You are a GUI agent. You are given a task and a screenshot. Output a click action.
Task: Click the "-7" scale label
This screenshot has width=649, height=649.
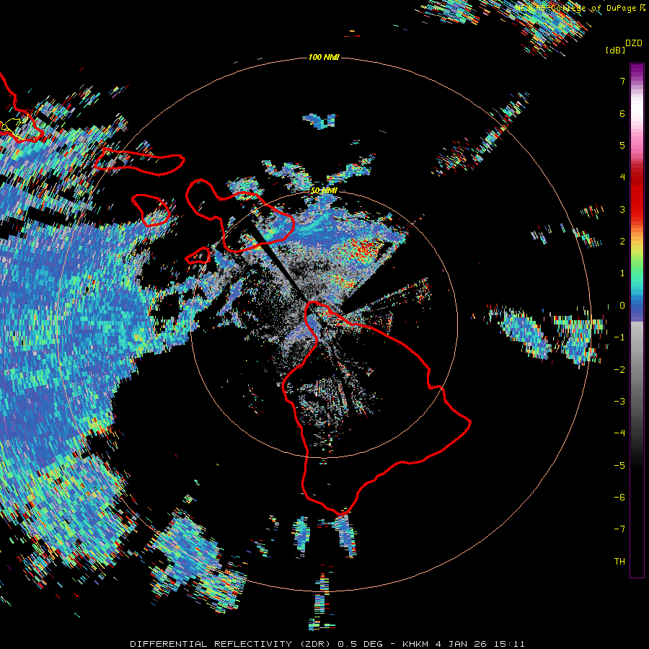point(619,529)
